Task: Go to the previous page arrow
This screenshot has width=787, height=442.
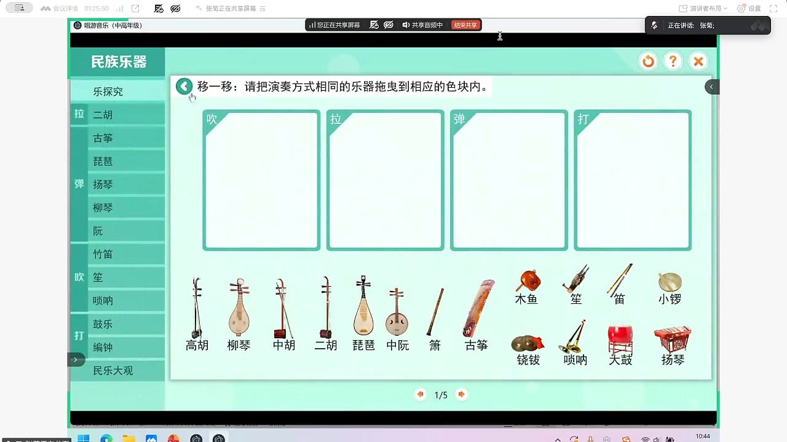Action: (421, 394)
